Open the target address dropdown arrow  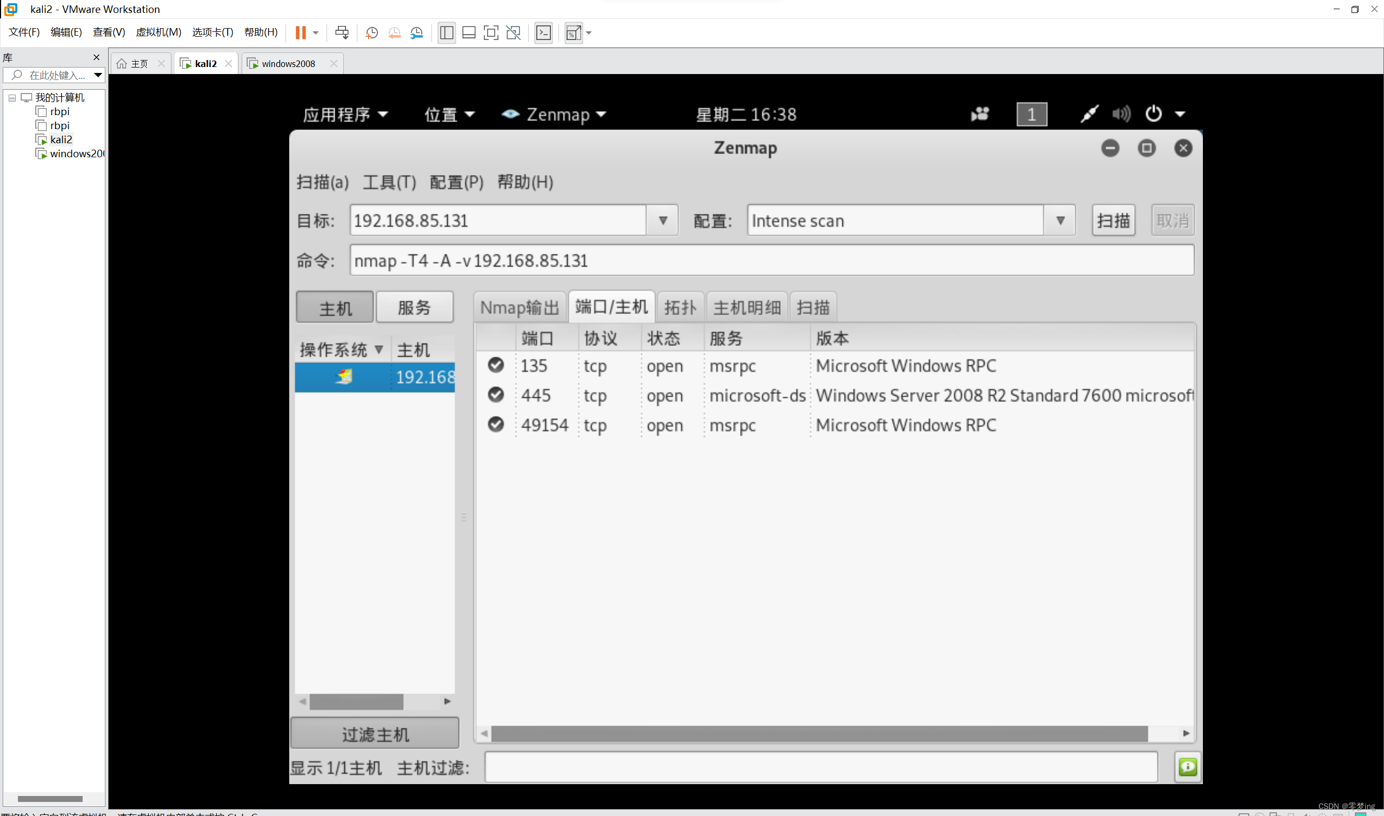[x=663, y=220]
